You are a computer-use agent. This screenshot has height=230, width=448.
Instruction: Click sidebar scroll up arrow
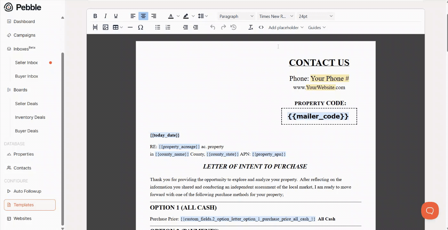[x=63, y=18]
